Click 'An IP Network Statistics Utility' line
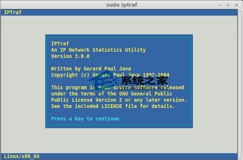The height and width of the screenshot is (160, 243). tap(98, 50)
